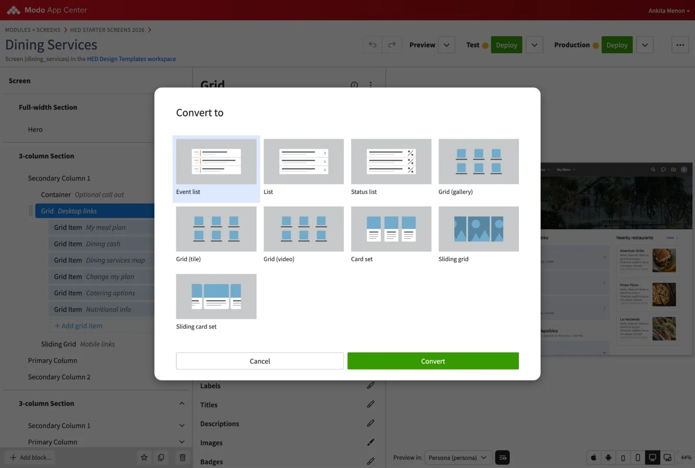This screenshot has width=695, height=468.
Task: Edit Badges with pencil icon
Action: click(x=371, y=461)
